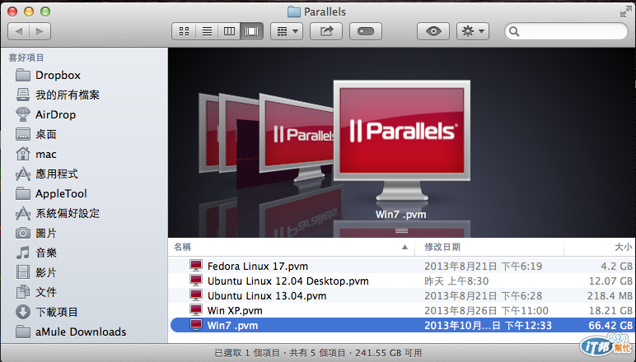Select Win7 .pvm row in list
636x362 pixels.
pos(402,326)
